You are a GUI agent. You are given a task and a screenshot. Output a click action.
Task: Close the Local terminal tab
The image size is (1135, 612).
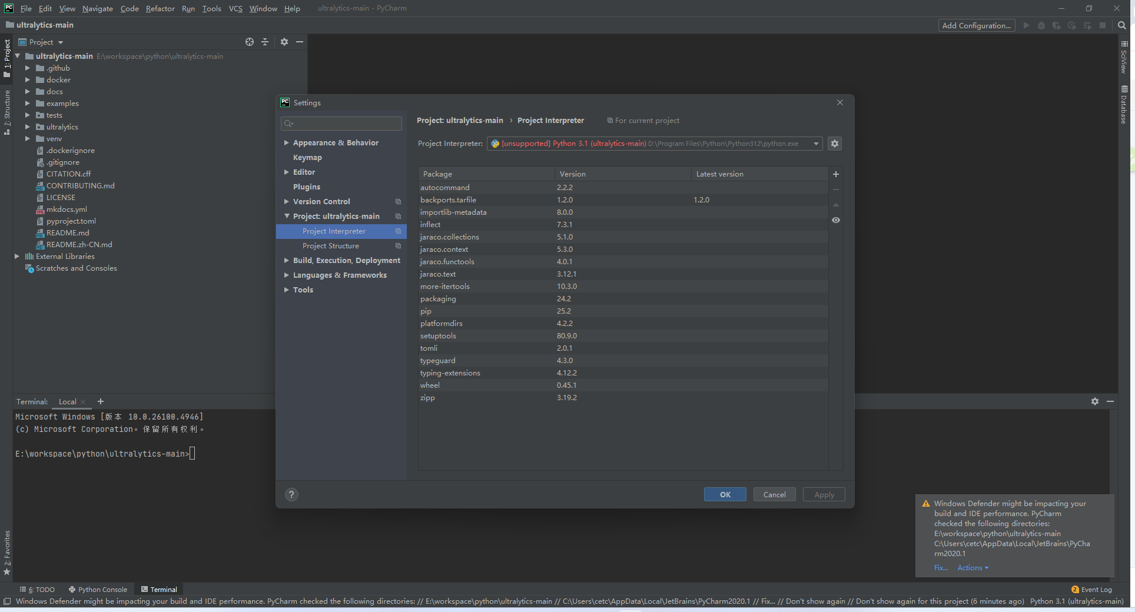(83, 402)
